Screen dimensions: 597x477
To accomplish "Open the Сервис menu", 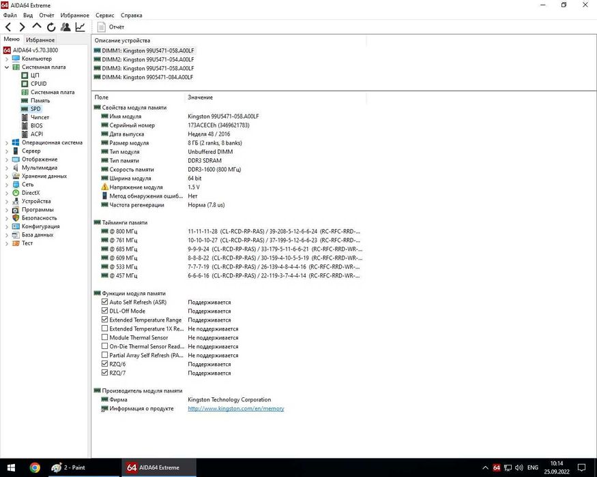I will 104,15.
